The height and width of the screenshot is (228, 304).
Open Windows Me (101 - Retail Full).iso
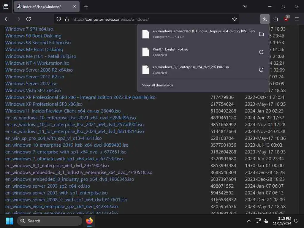point(41,56)
